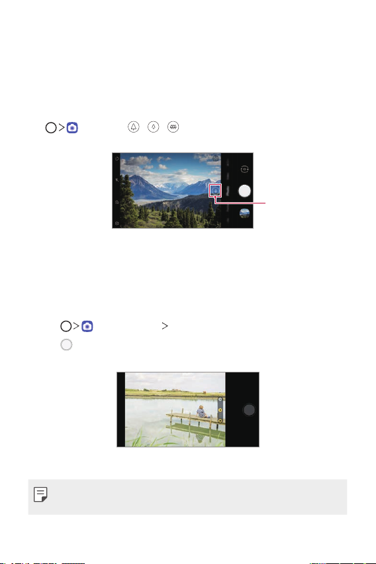Viewport: 376px width, 564px height.
Task: Open the filter effects icon
Action: click(117, 202)
